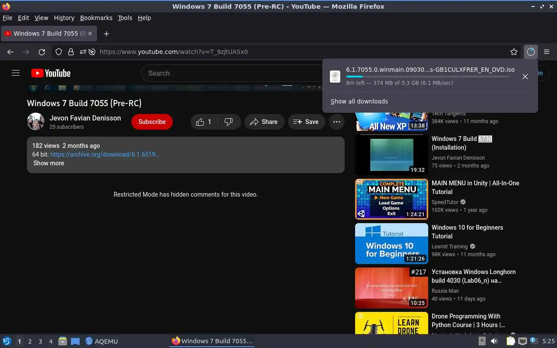Open Windows 10 for Beginners thumbnail
557x348 pixels.
tap(392, 244)
